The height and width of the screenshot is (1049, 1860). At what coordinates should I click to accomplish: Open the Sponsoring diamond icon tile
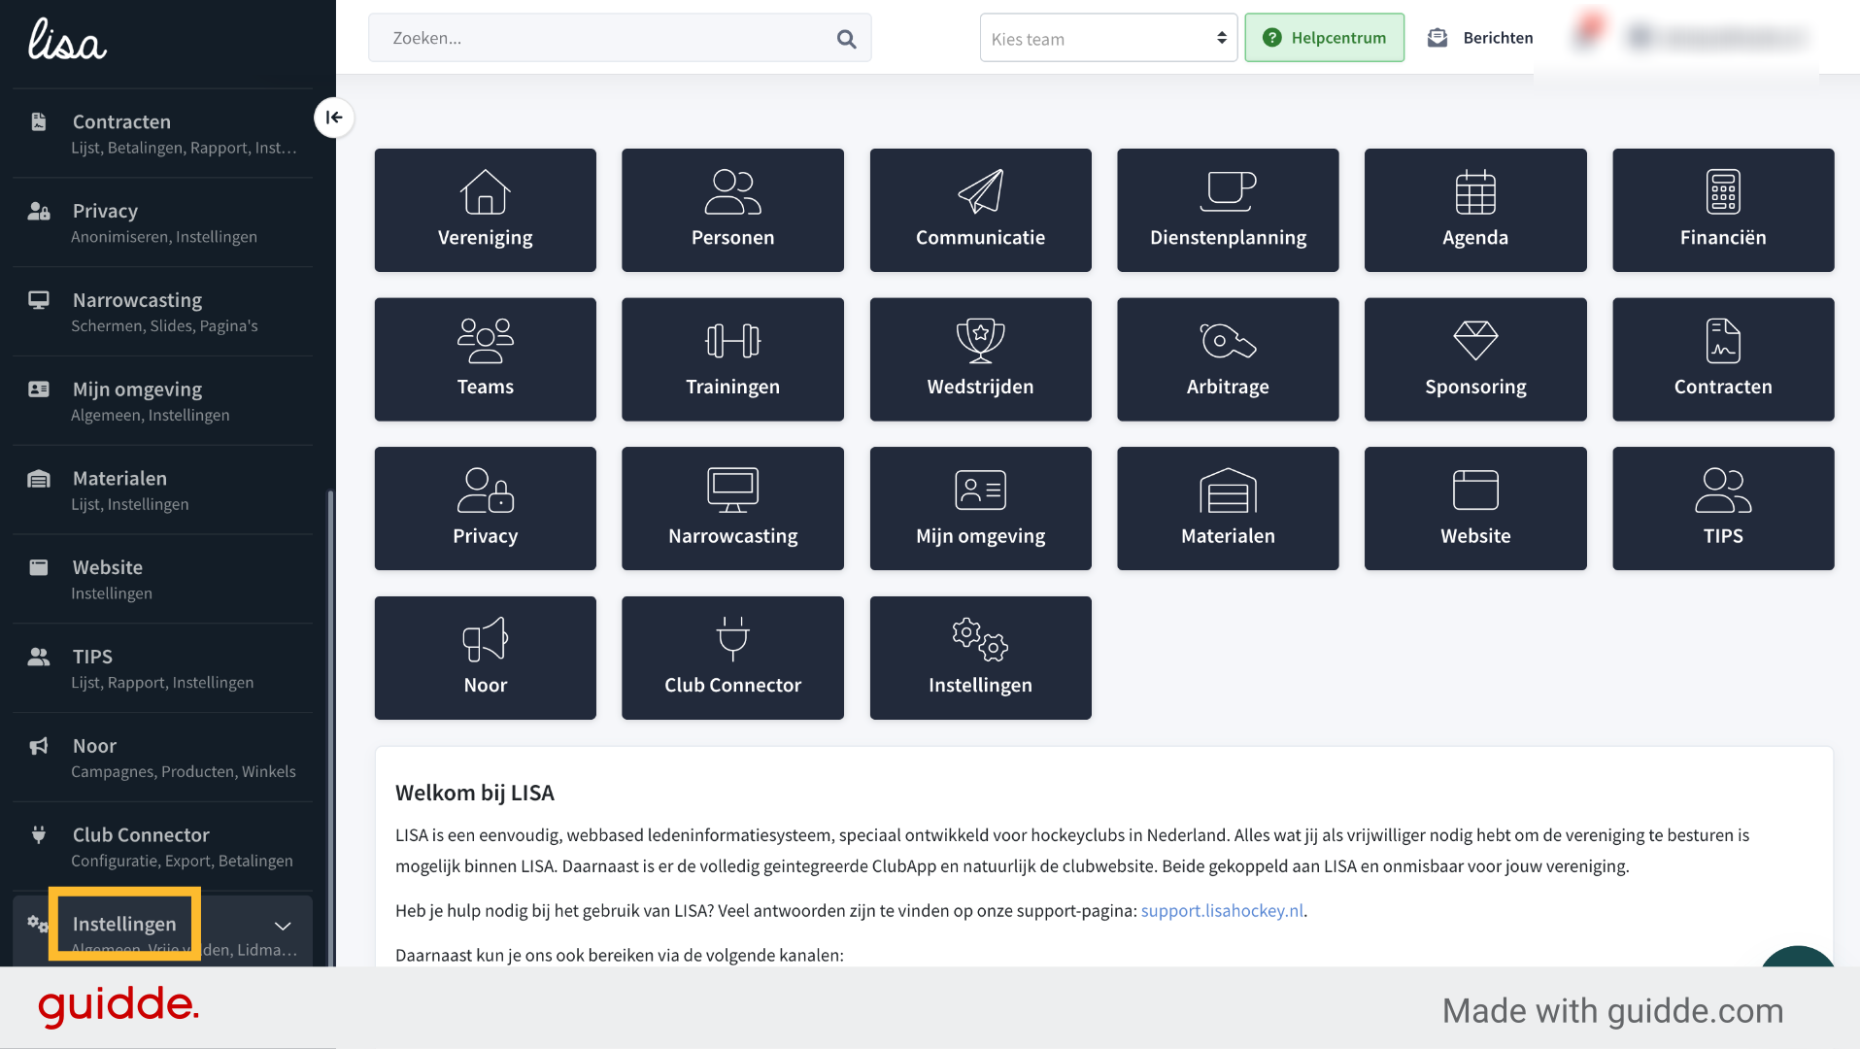click(x=1475, y=359)
